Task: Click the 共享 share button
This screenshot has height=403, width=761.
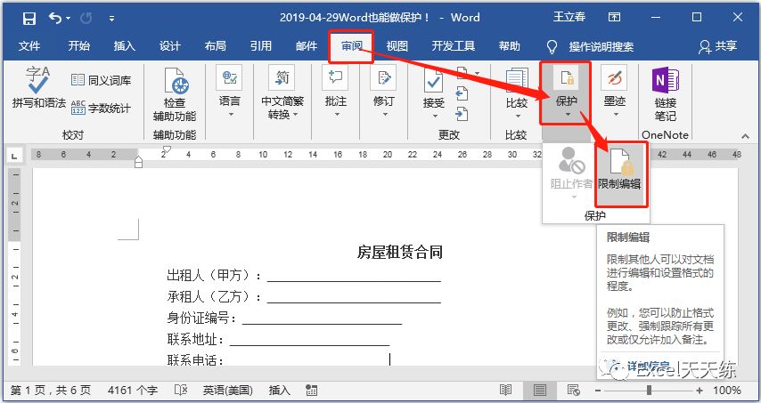Action: [x=718, y=46]
